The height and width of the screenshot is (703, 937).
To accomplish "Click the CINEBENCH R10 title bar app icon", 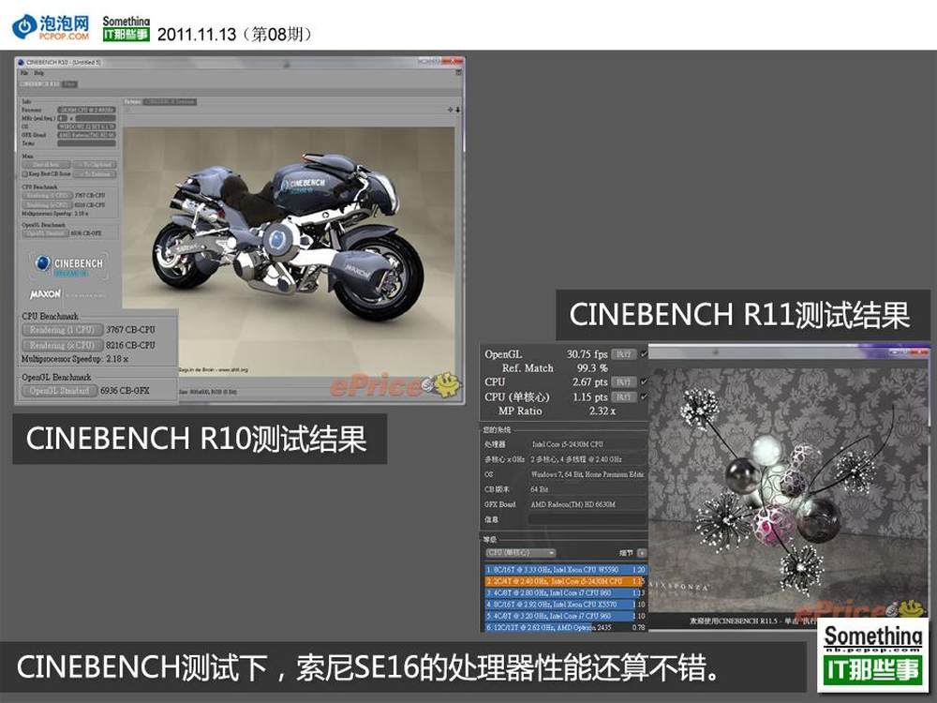I will (x=21, y=62).
